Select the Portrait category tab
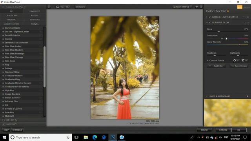 (x=35, y=20)
